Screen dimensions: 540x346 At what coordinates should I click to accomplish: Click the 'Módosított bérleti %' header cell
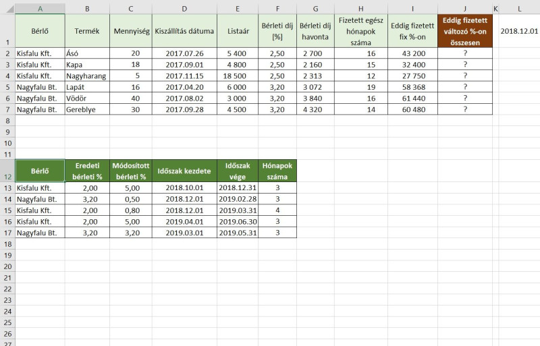tap(131, 171)
